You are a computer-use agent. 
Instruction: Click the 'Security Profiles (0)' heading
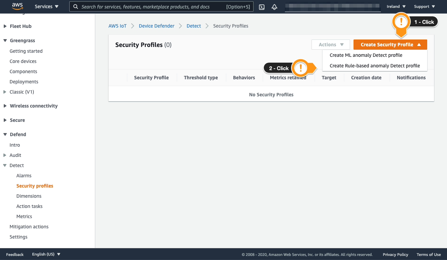pyautogui.click(x=143, y=45)
